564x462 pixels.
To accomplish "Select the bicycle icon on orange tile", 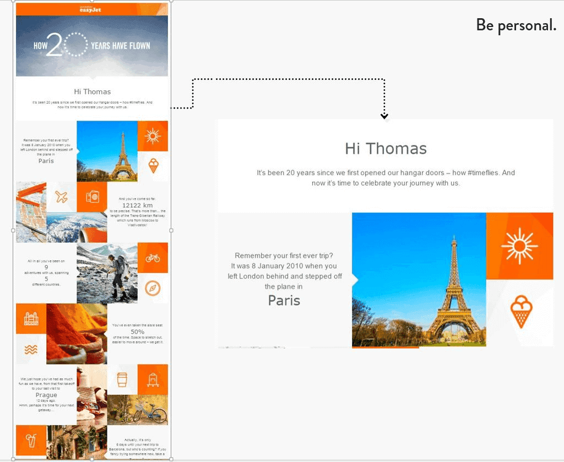I will click(x=153, y=258).
